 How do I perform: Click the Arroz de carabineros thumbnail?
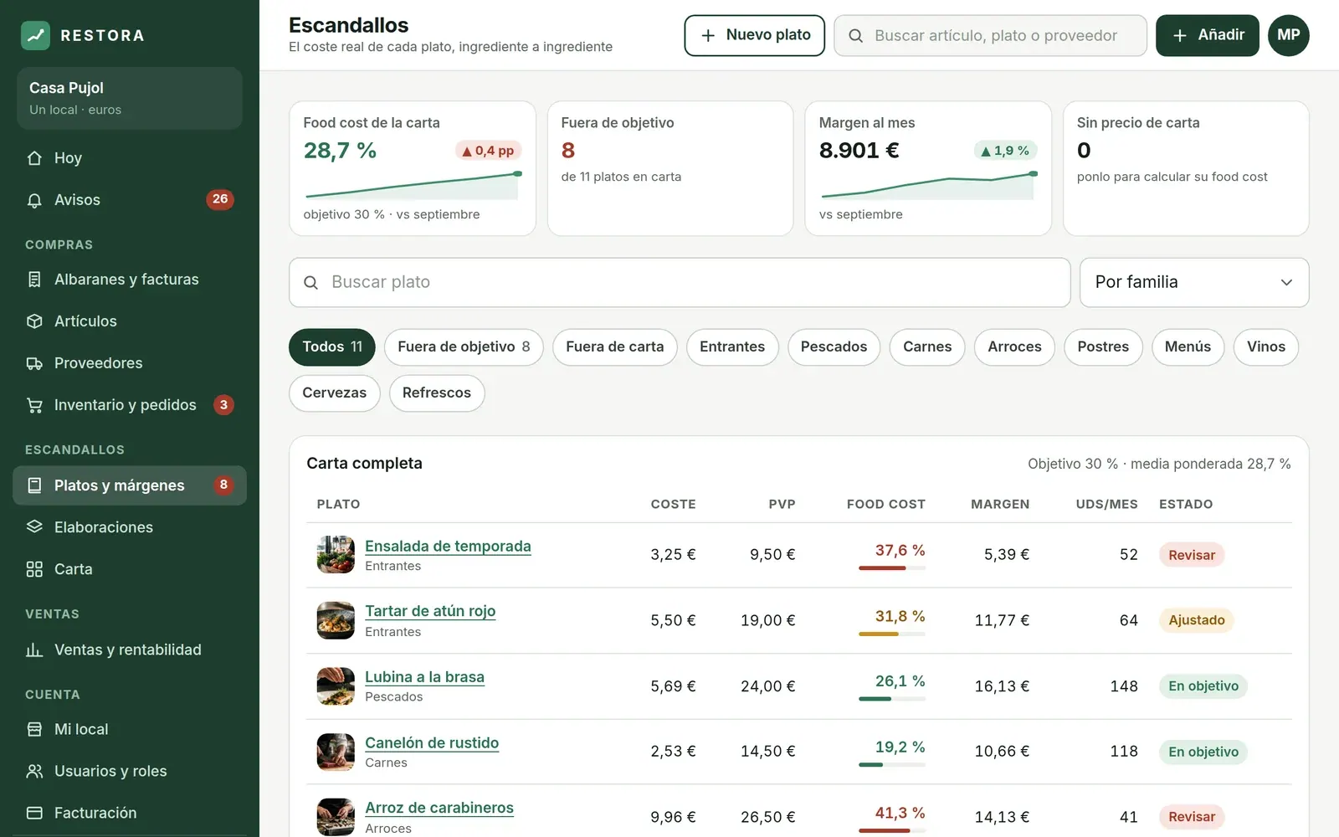coord(336,817)
